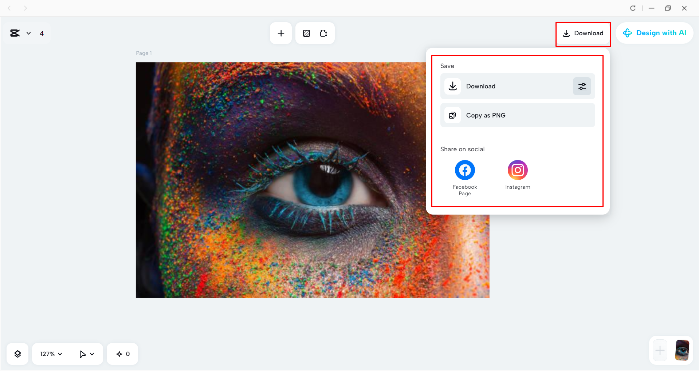Image resolution: width=699 pixels, height=371 pixels.
Task: Click the back navigation arrow
Action: coord(9,8)
